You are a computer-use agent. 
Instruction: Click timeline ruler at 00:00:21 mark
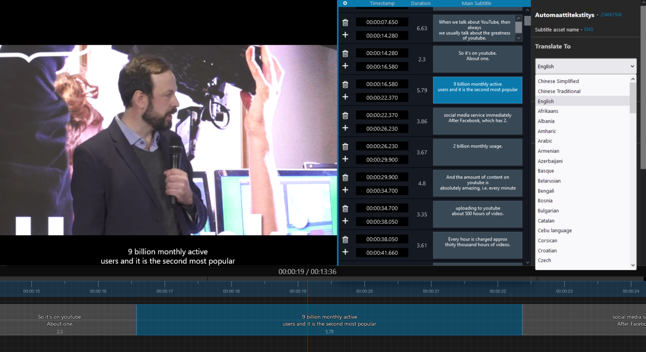[431, 286]
